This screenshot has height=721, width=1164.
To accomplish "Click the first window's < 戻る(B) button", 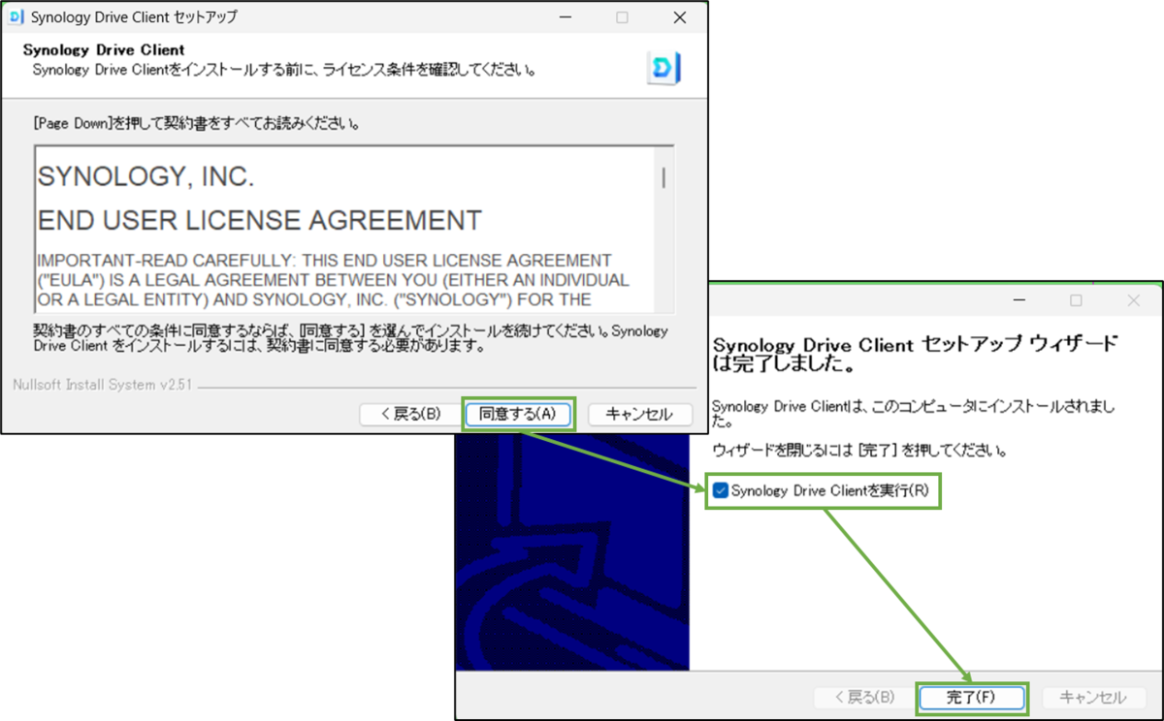I will pyautogui.click(x=411, y=414).
